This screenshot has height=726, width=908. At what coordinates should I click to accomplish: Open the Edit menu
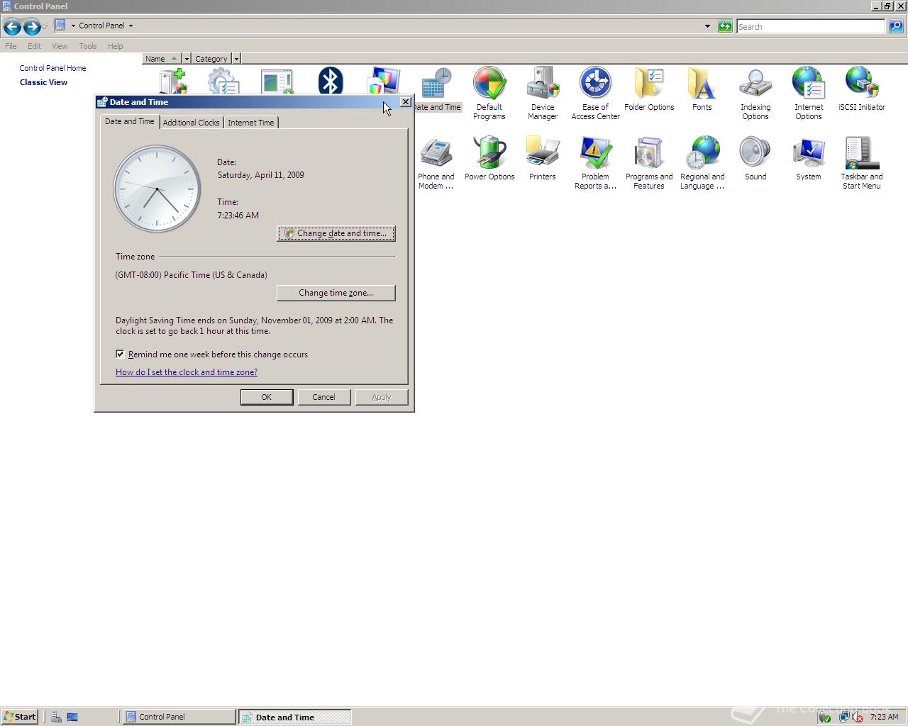point(34,46)
